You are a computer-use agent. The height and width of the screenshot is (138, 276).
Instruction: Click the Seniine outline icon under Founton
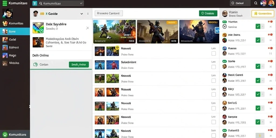pos(225,27)
